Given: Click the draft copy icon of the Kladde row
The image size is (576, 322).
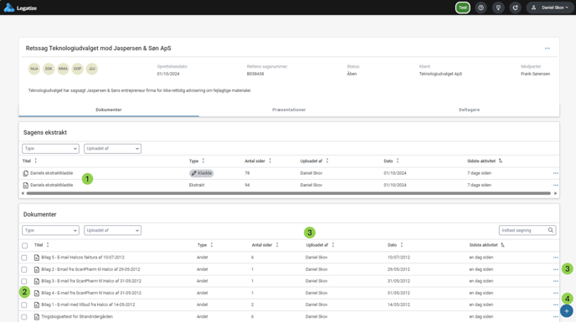Looking at the screenshot, I should coord(25,173).
